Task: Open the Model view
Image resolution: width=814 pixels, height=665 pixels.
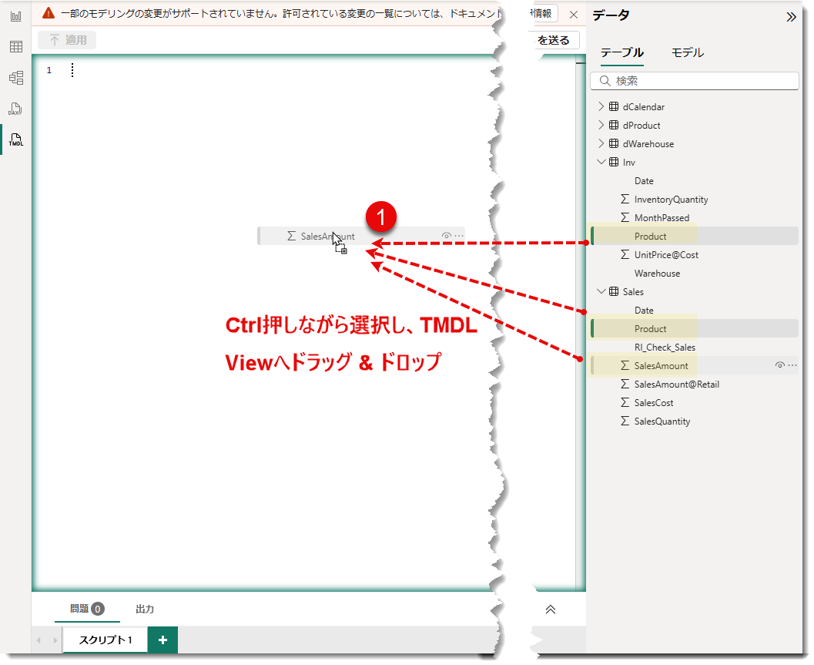Action: 15,77
